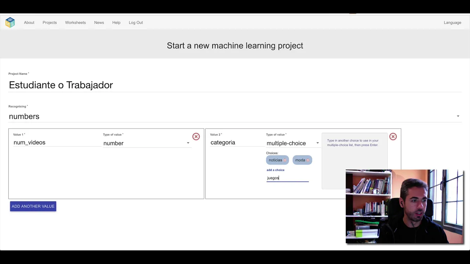Delete the moda choice chip
470x264 pixels.
pos(308,160)
